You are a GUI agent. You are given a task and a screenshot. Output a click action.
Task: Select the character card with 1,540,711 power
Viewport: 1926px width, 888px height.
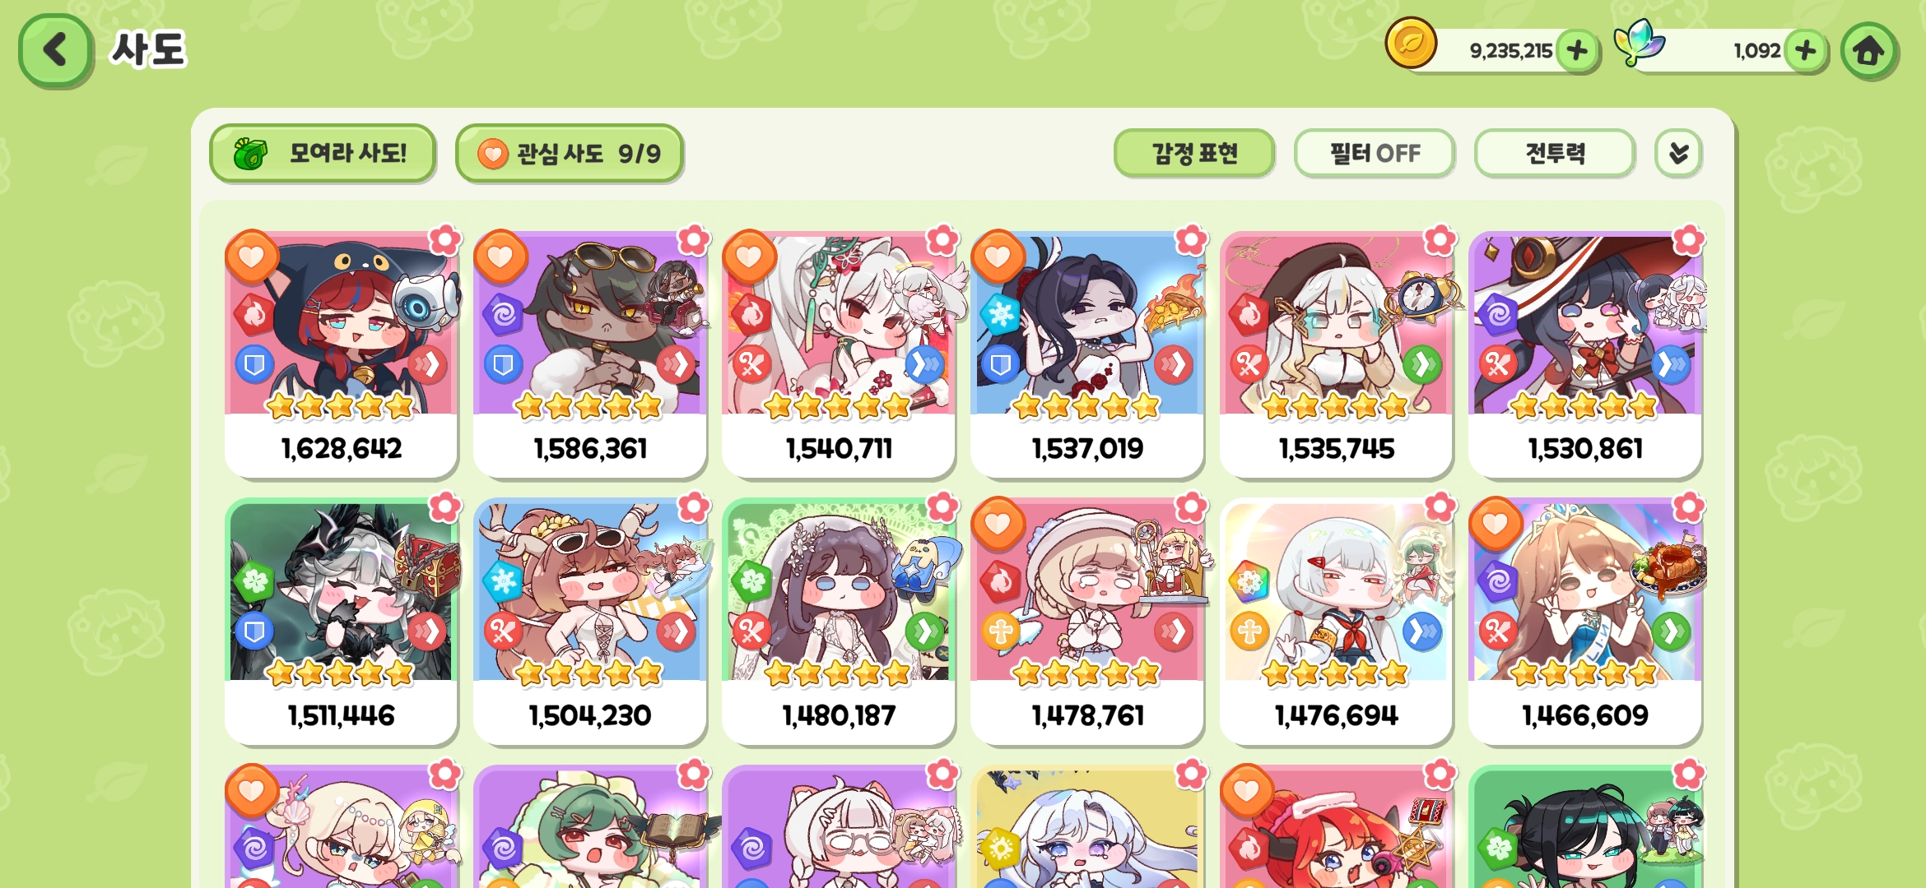point(839,355)
